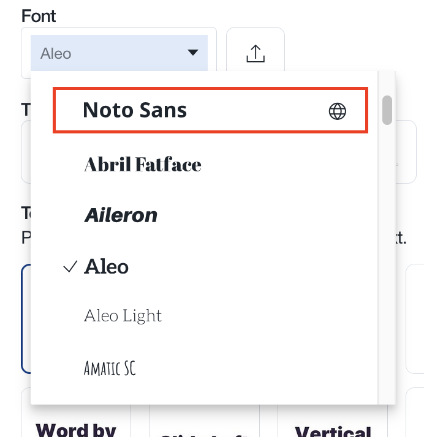This screenshot has height=437, width=424.
Task: Open the Font combo box showing Aleo
Action: 119,53
